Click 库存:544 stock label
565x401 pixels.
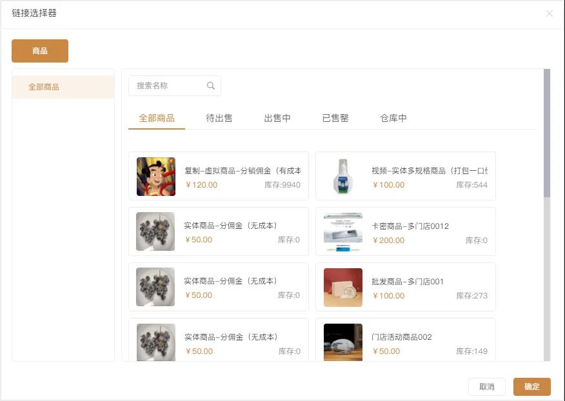pyautogui.click(x=471, y=185)
